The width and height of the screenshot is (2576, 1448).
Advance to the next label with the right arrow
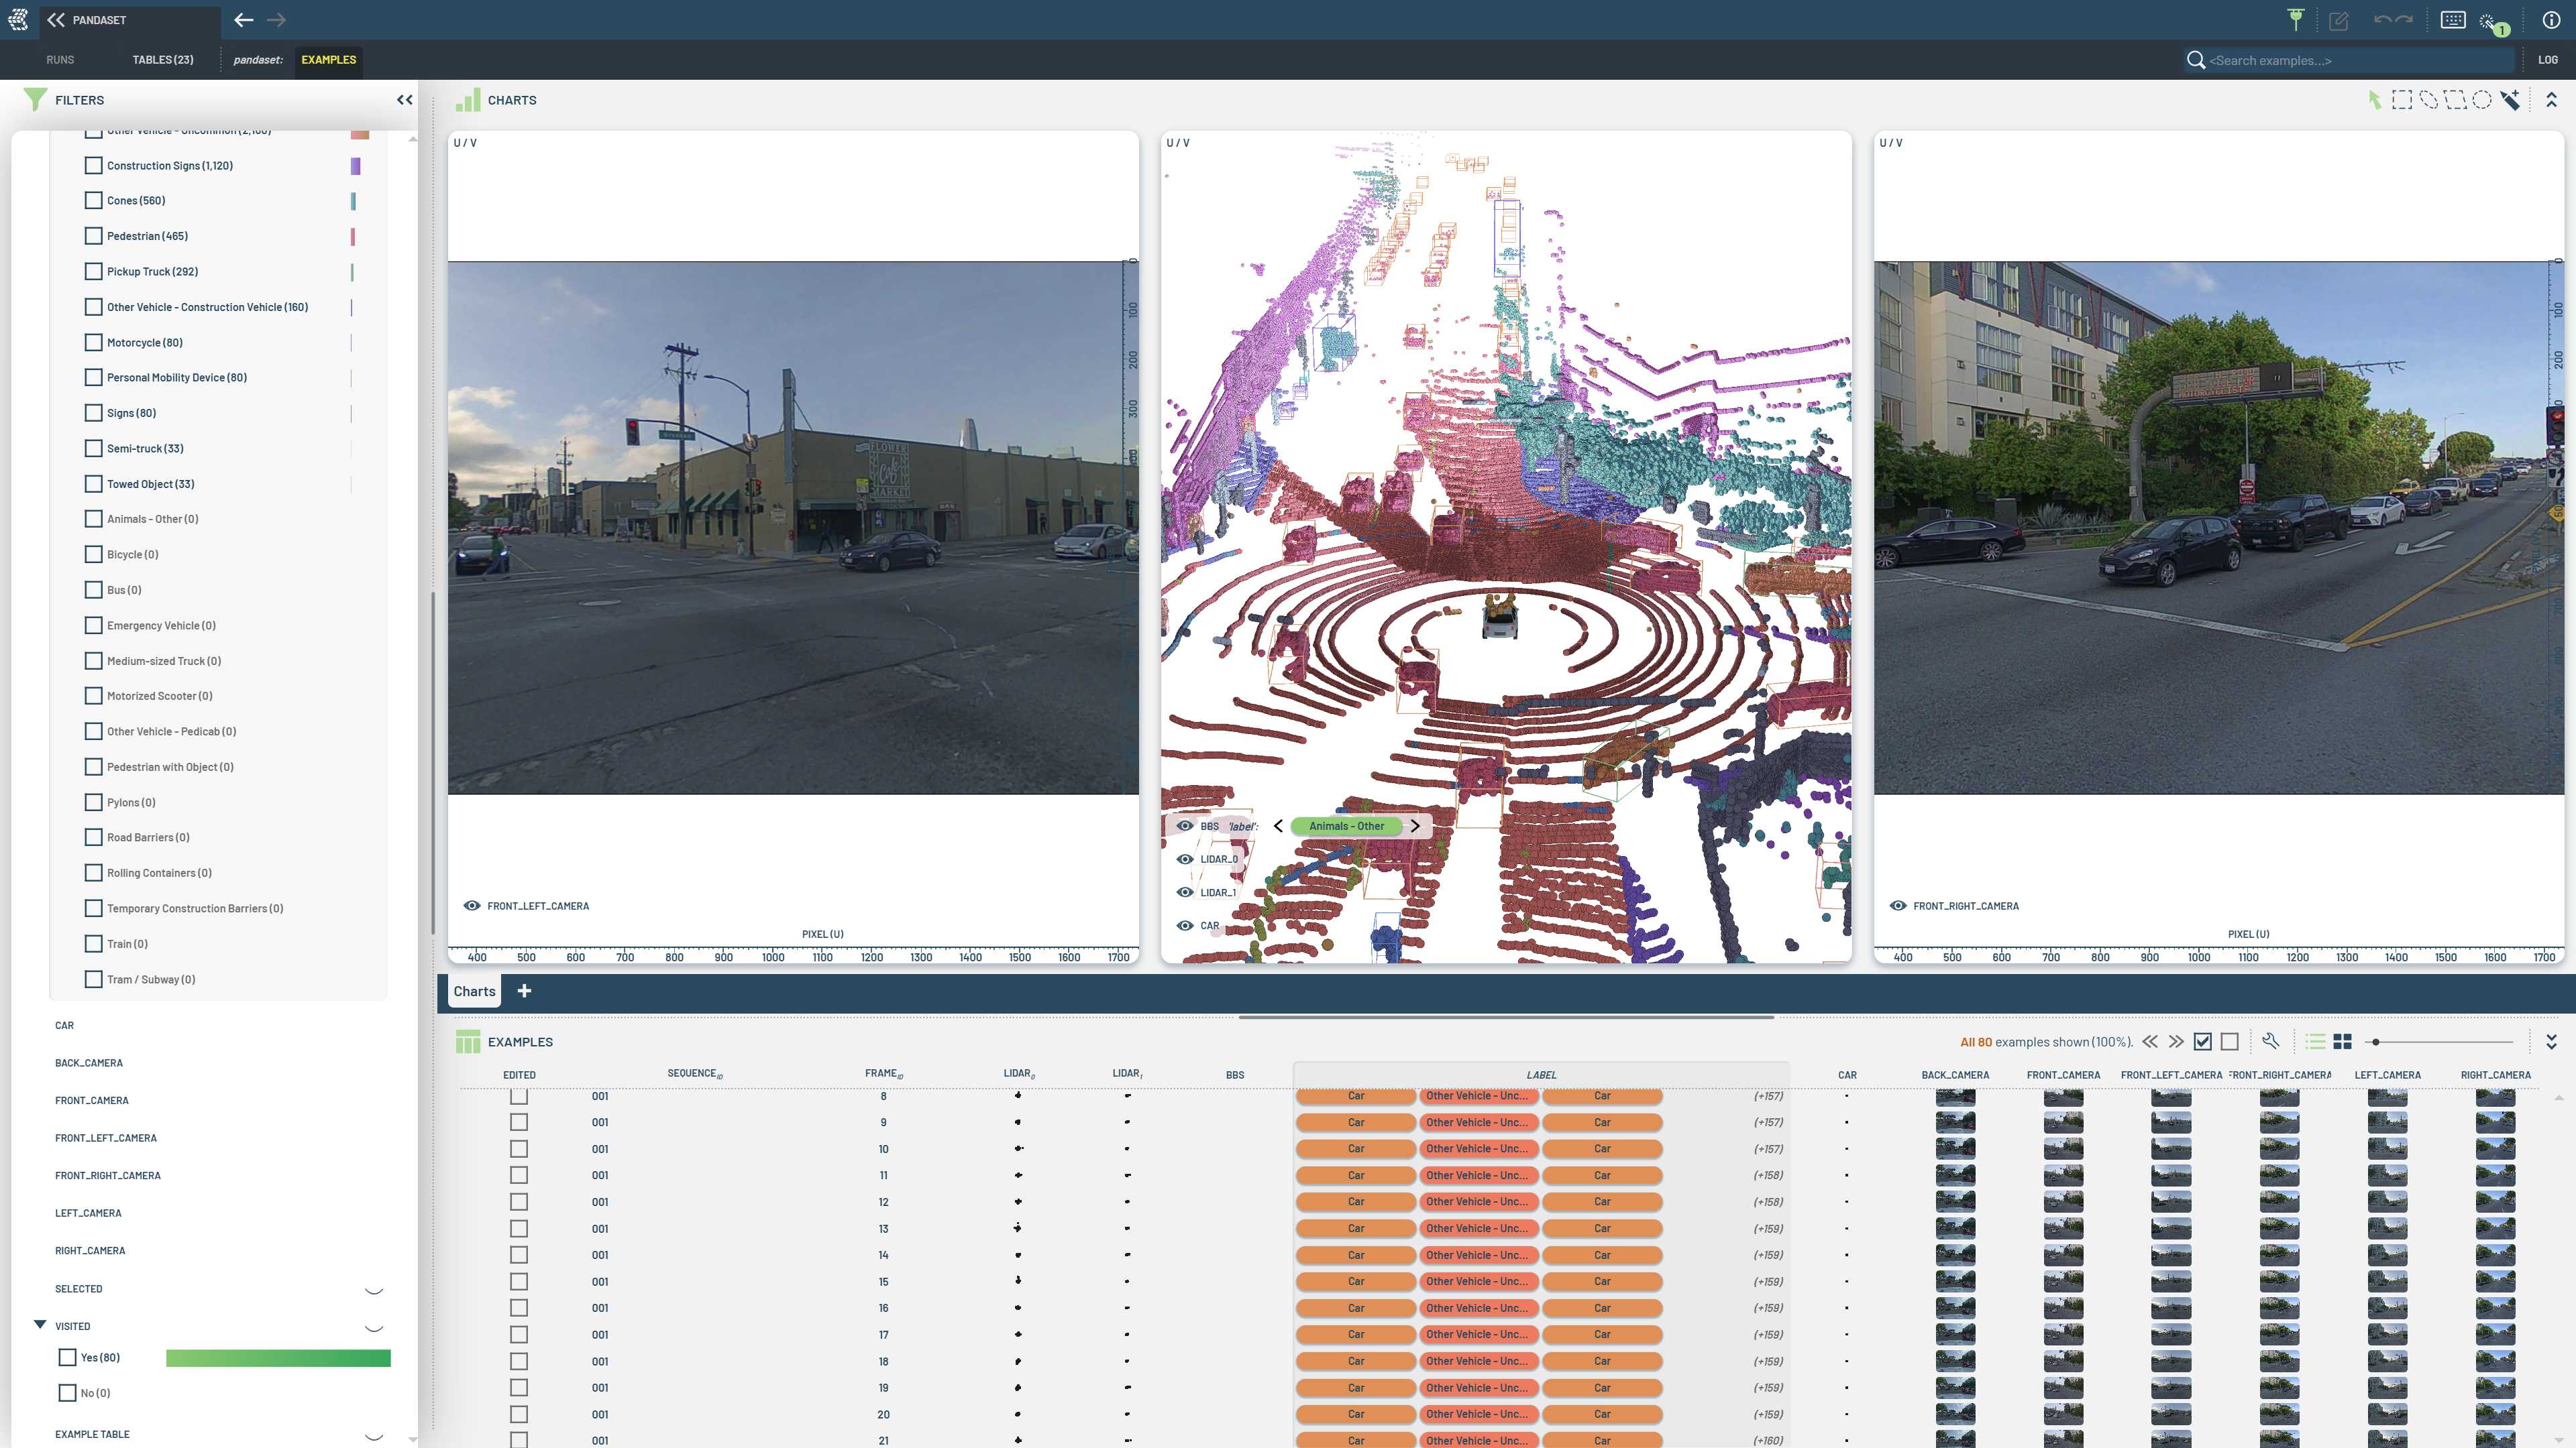(x=1415, y=827)
